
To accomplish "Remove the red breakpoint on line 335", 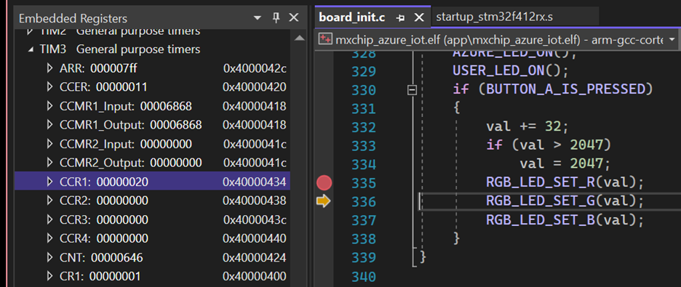I will (324, 183).
